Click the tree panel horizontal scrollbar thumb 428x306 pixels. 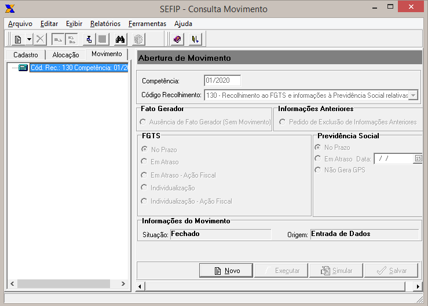click(64, 283)
